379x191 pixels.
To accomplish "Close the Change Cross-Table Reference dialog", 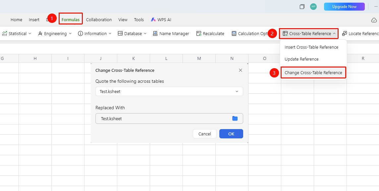I will pyautogui.click(x=241, y=70).
